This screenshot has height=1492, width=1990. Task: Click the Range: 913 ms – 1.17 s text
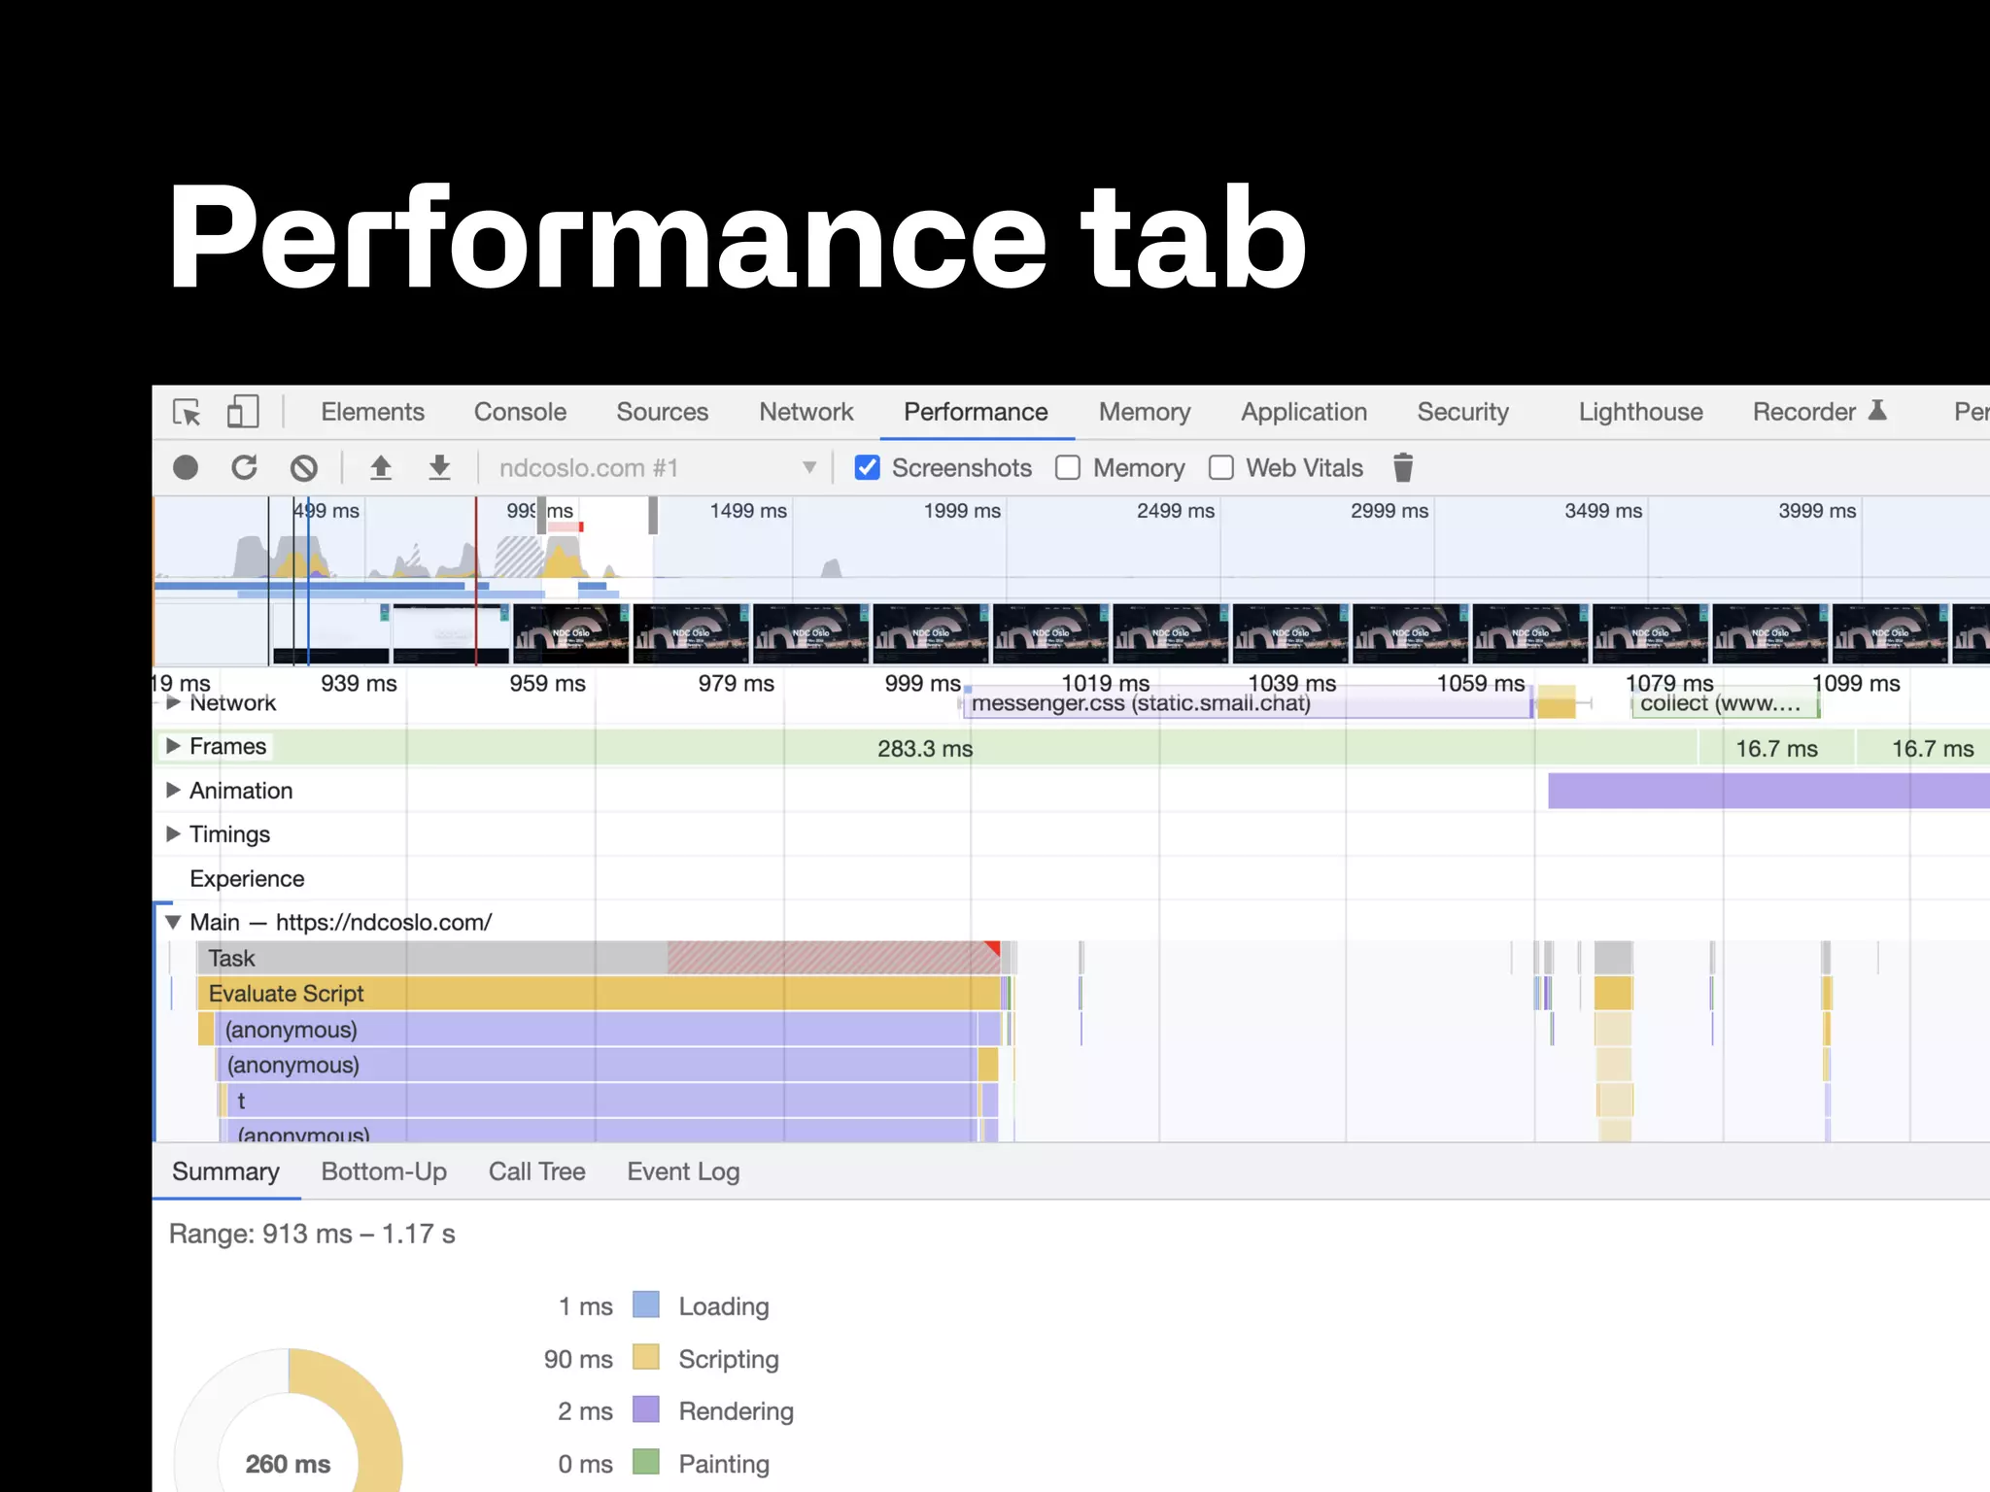312,1234
